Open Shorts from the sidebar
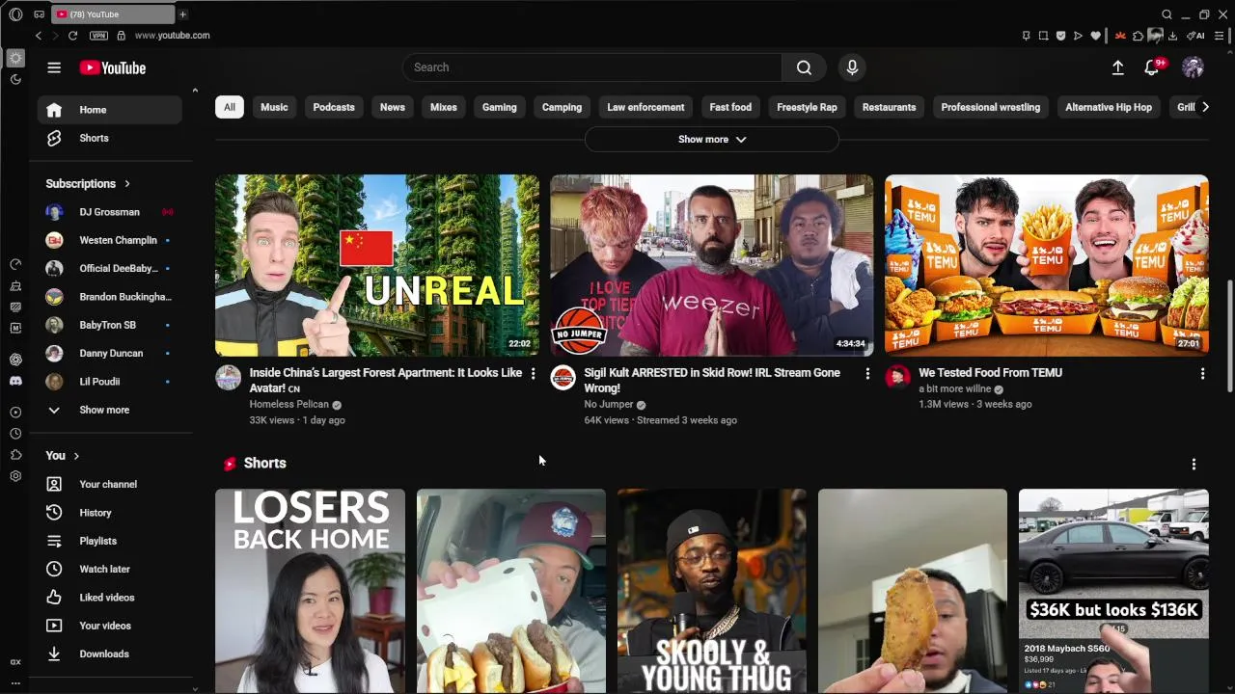The height and width of the screenshot is (694, 1235). (109, 138)
